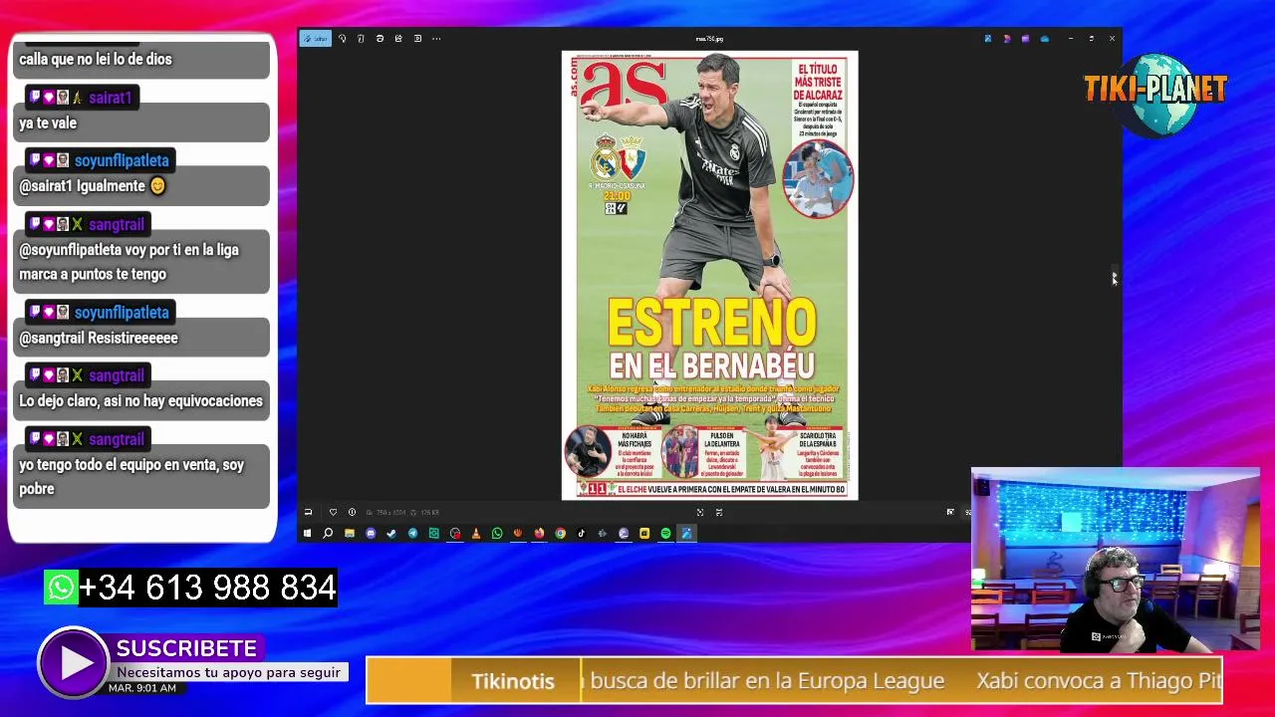The height and width of the screenshot is (717, 1275).
Task: Rotate the image using the rotate icon
Action: (342, 39)
